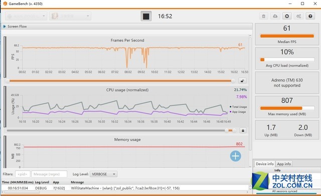
Task: Click the Time column header in log table
Action: coord(18,182)
